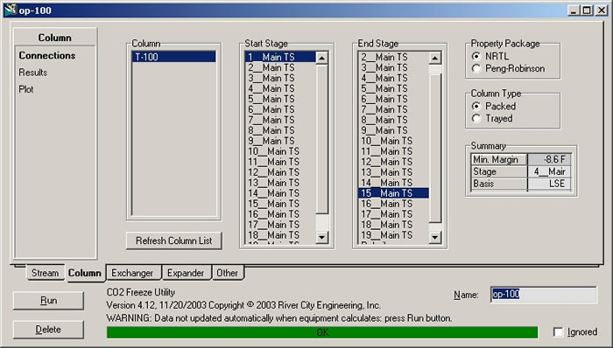The width and height of the screenshot is (613, 348).
Task: Select 10__Main TS in Start Stage
Action: [x=280, y=151]
